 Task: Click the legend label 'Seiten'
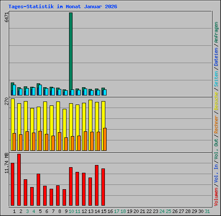[x=216, y=79]
